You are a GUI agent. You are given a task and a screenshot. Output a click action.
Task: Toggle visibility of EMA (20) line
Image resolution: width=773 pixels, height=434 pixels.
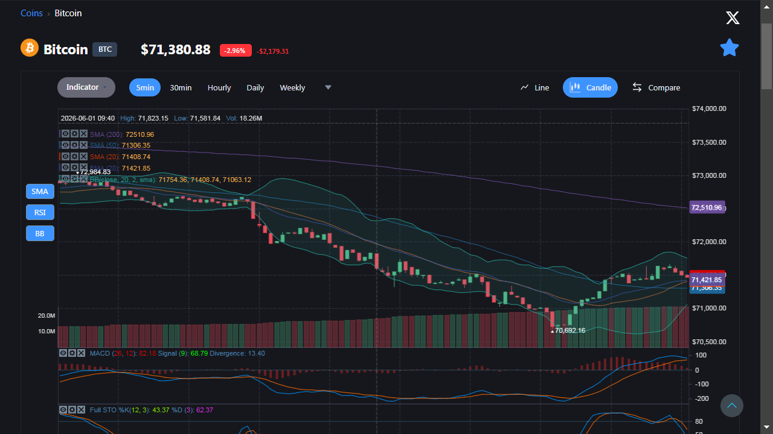[x=65, y=168]
